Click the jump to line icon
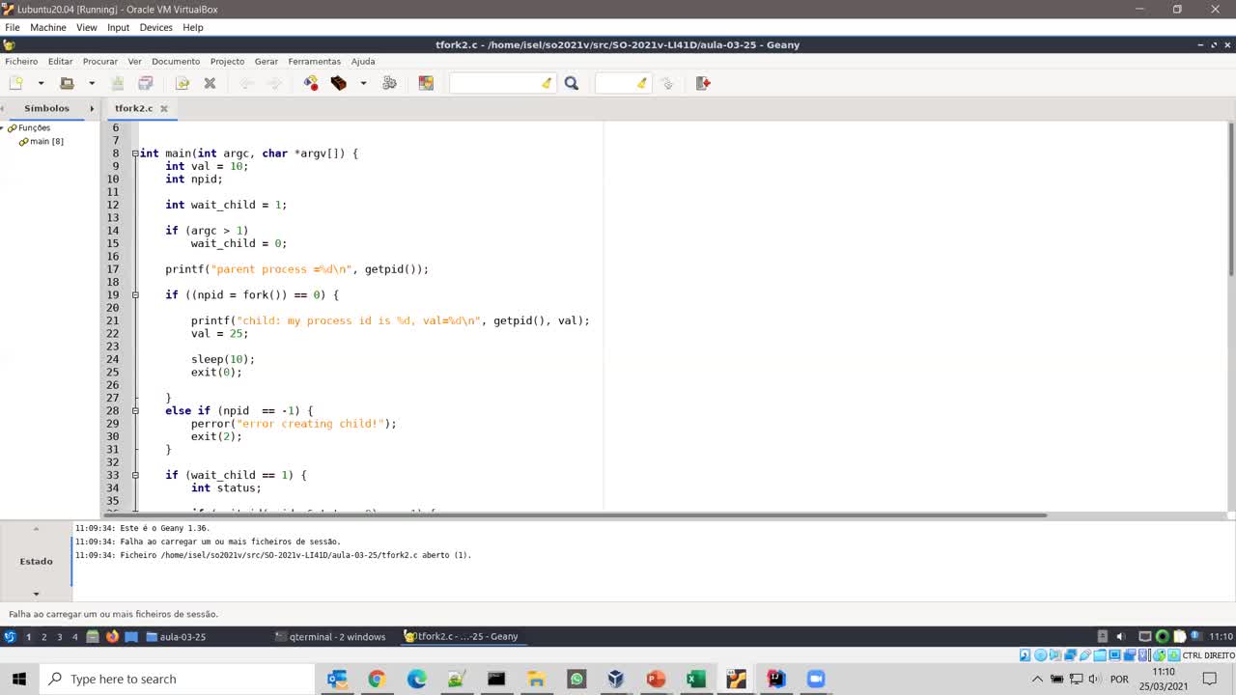Viewport: 1236px width, 695px height. coord(666,83)
